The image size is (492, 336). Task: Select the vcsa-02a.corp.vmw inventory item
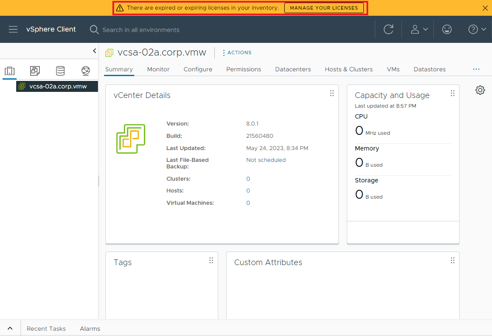click(57, 86)
